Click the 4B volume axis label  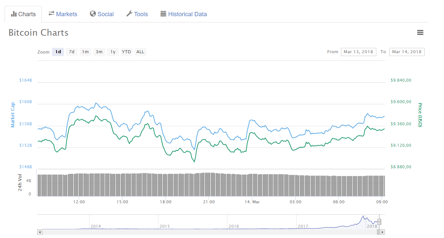click(x=29, y=181)
